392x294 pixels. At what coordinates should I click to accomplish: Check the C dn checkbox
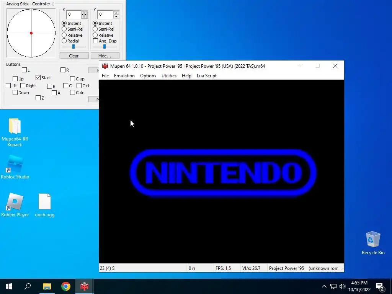pyautogui.click(x=72, y=93)
